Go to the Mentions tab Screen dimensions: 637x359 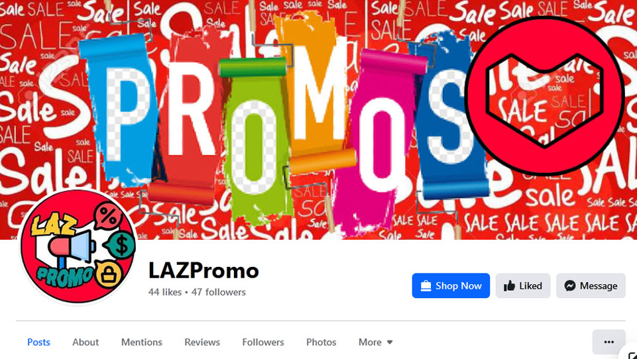pos(141,342)
